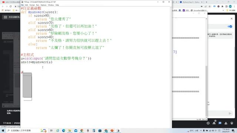Open Google Chrome from the taskbar
Image resolution: width=237 pixels, height=133 pixels.
pyautogui.click(x=82, y=130)
